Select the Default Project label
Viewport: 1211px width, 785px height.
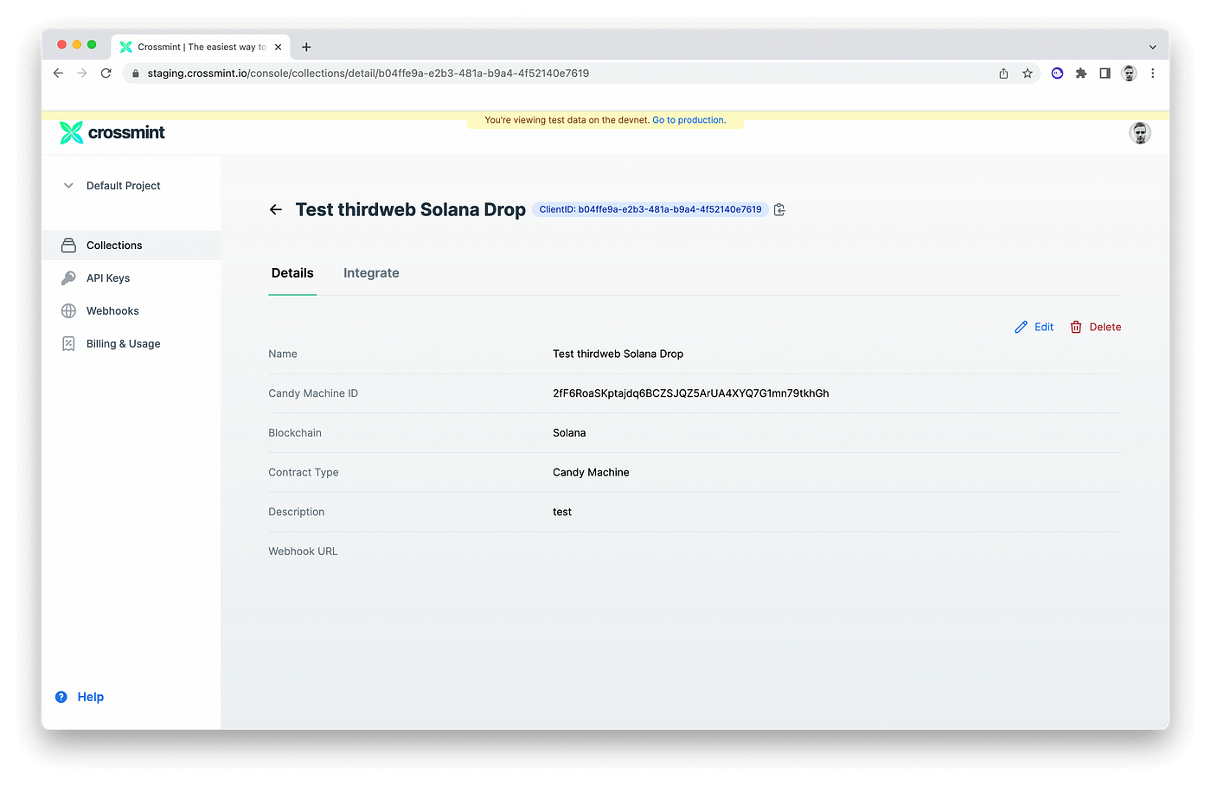[124, 186]
